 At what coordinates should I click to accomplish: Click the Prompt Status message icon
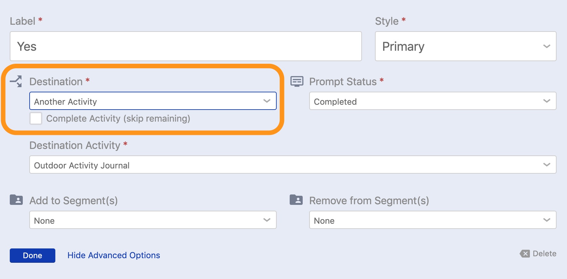click(x=297, y=81)
